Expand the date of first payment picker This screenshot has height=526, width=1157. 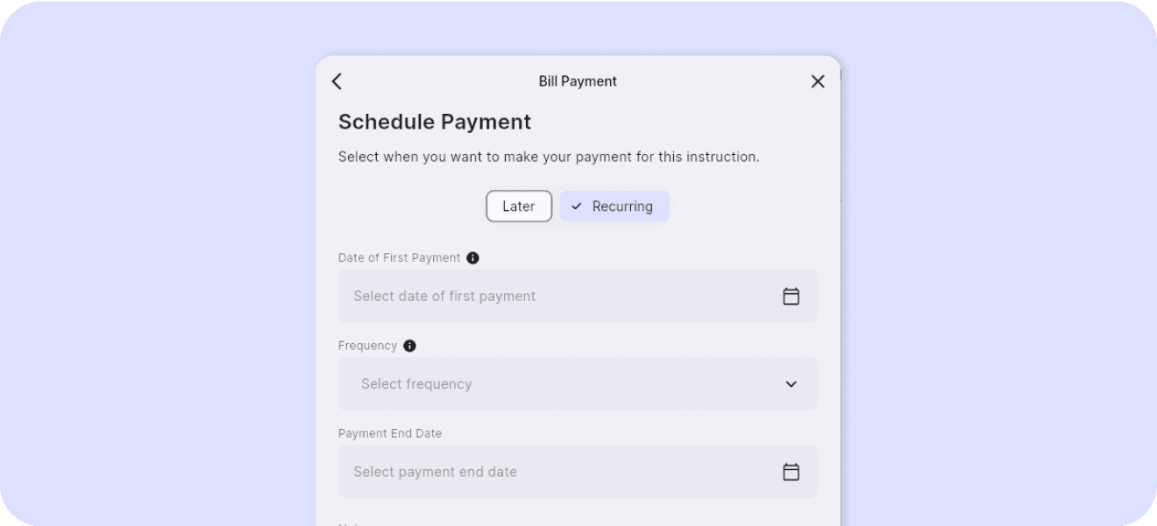coord(578,296)
